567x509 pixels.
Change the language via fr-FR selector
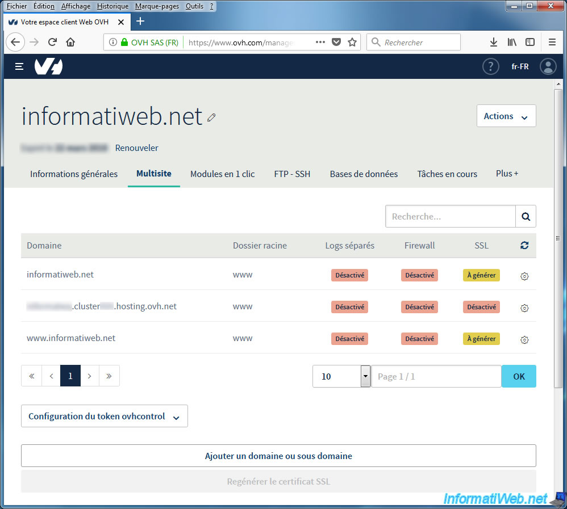tap(520, 66)
